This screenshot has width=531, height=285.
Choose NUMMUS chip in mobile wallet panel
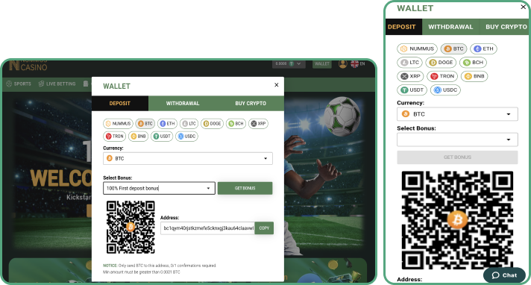tap(417, 48)
